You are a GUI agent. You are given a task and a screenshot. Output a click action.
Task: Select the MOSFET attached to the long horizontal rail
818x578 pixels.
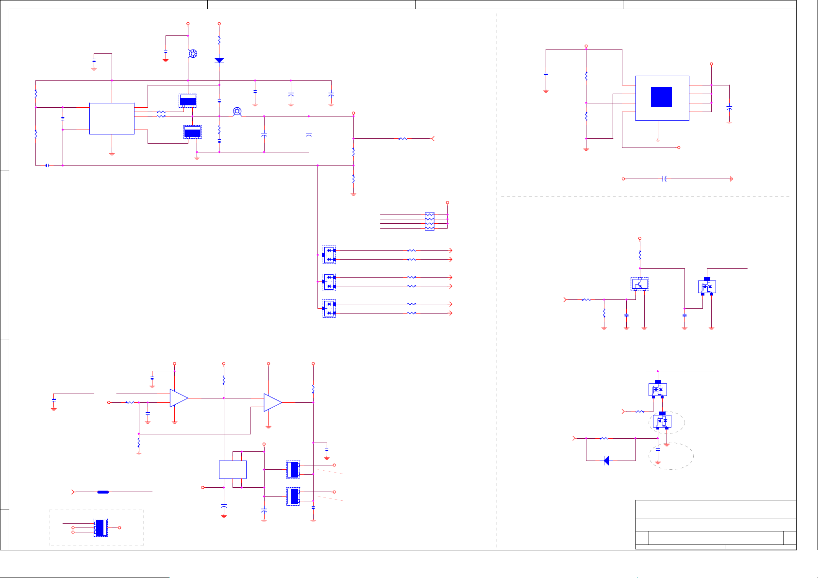(658, 389)
